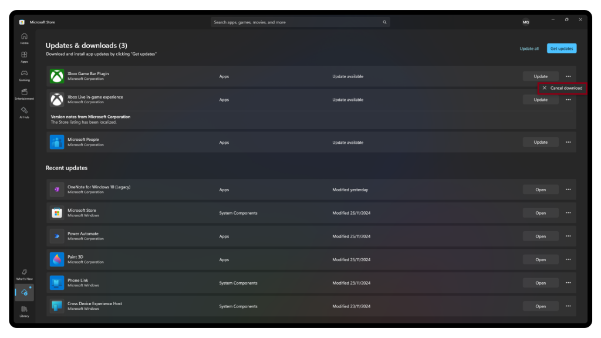601x338 pixels.
Task: Open more options for Microsoft People
Action: click(568, 142)
